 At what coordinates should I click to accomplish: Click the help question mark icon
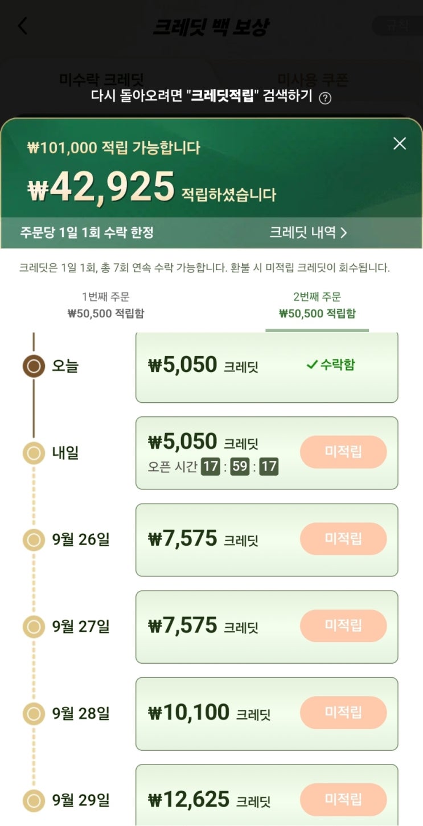[x=325, y=98]
